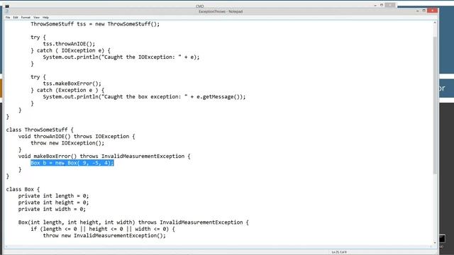Click on 'tss.throwAnIOE();' line

point(69,44)
